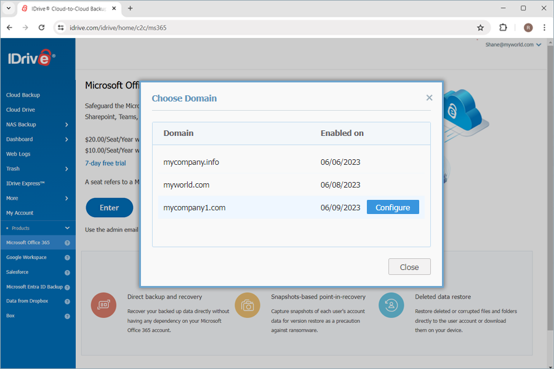The image size is (554, 369).
Task: Open help icon beside Data from Dropbox
Action: pyautogui.click(x=67, y=301)
